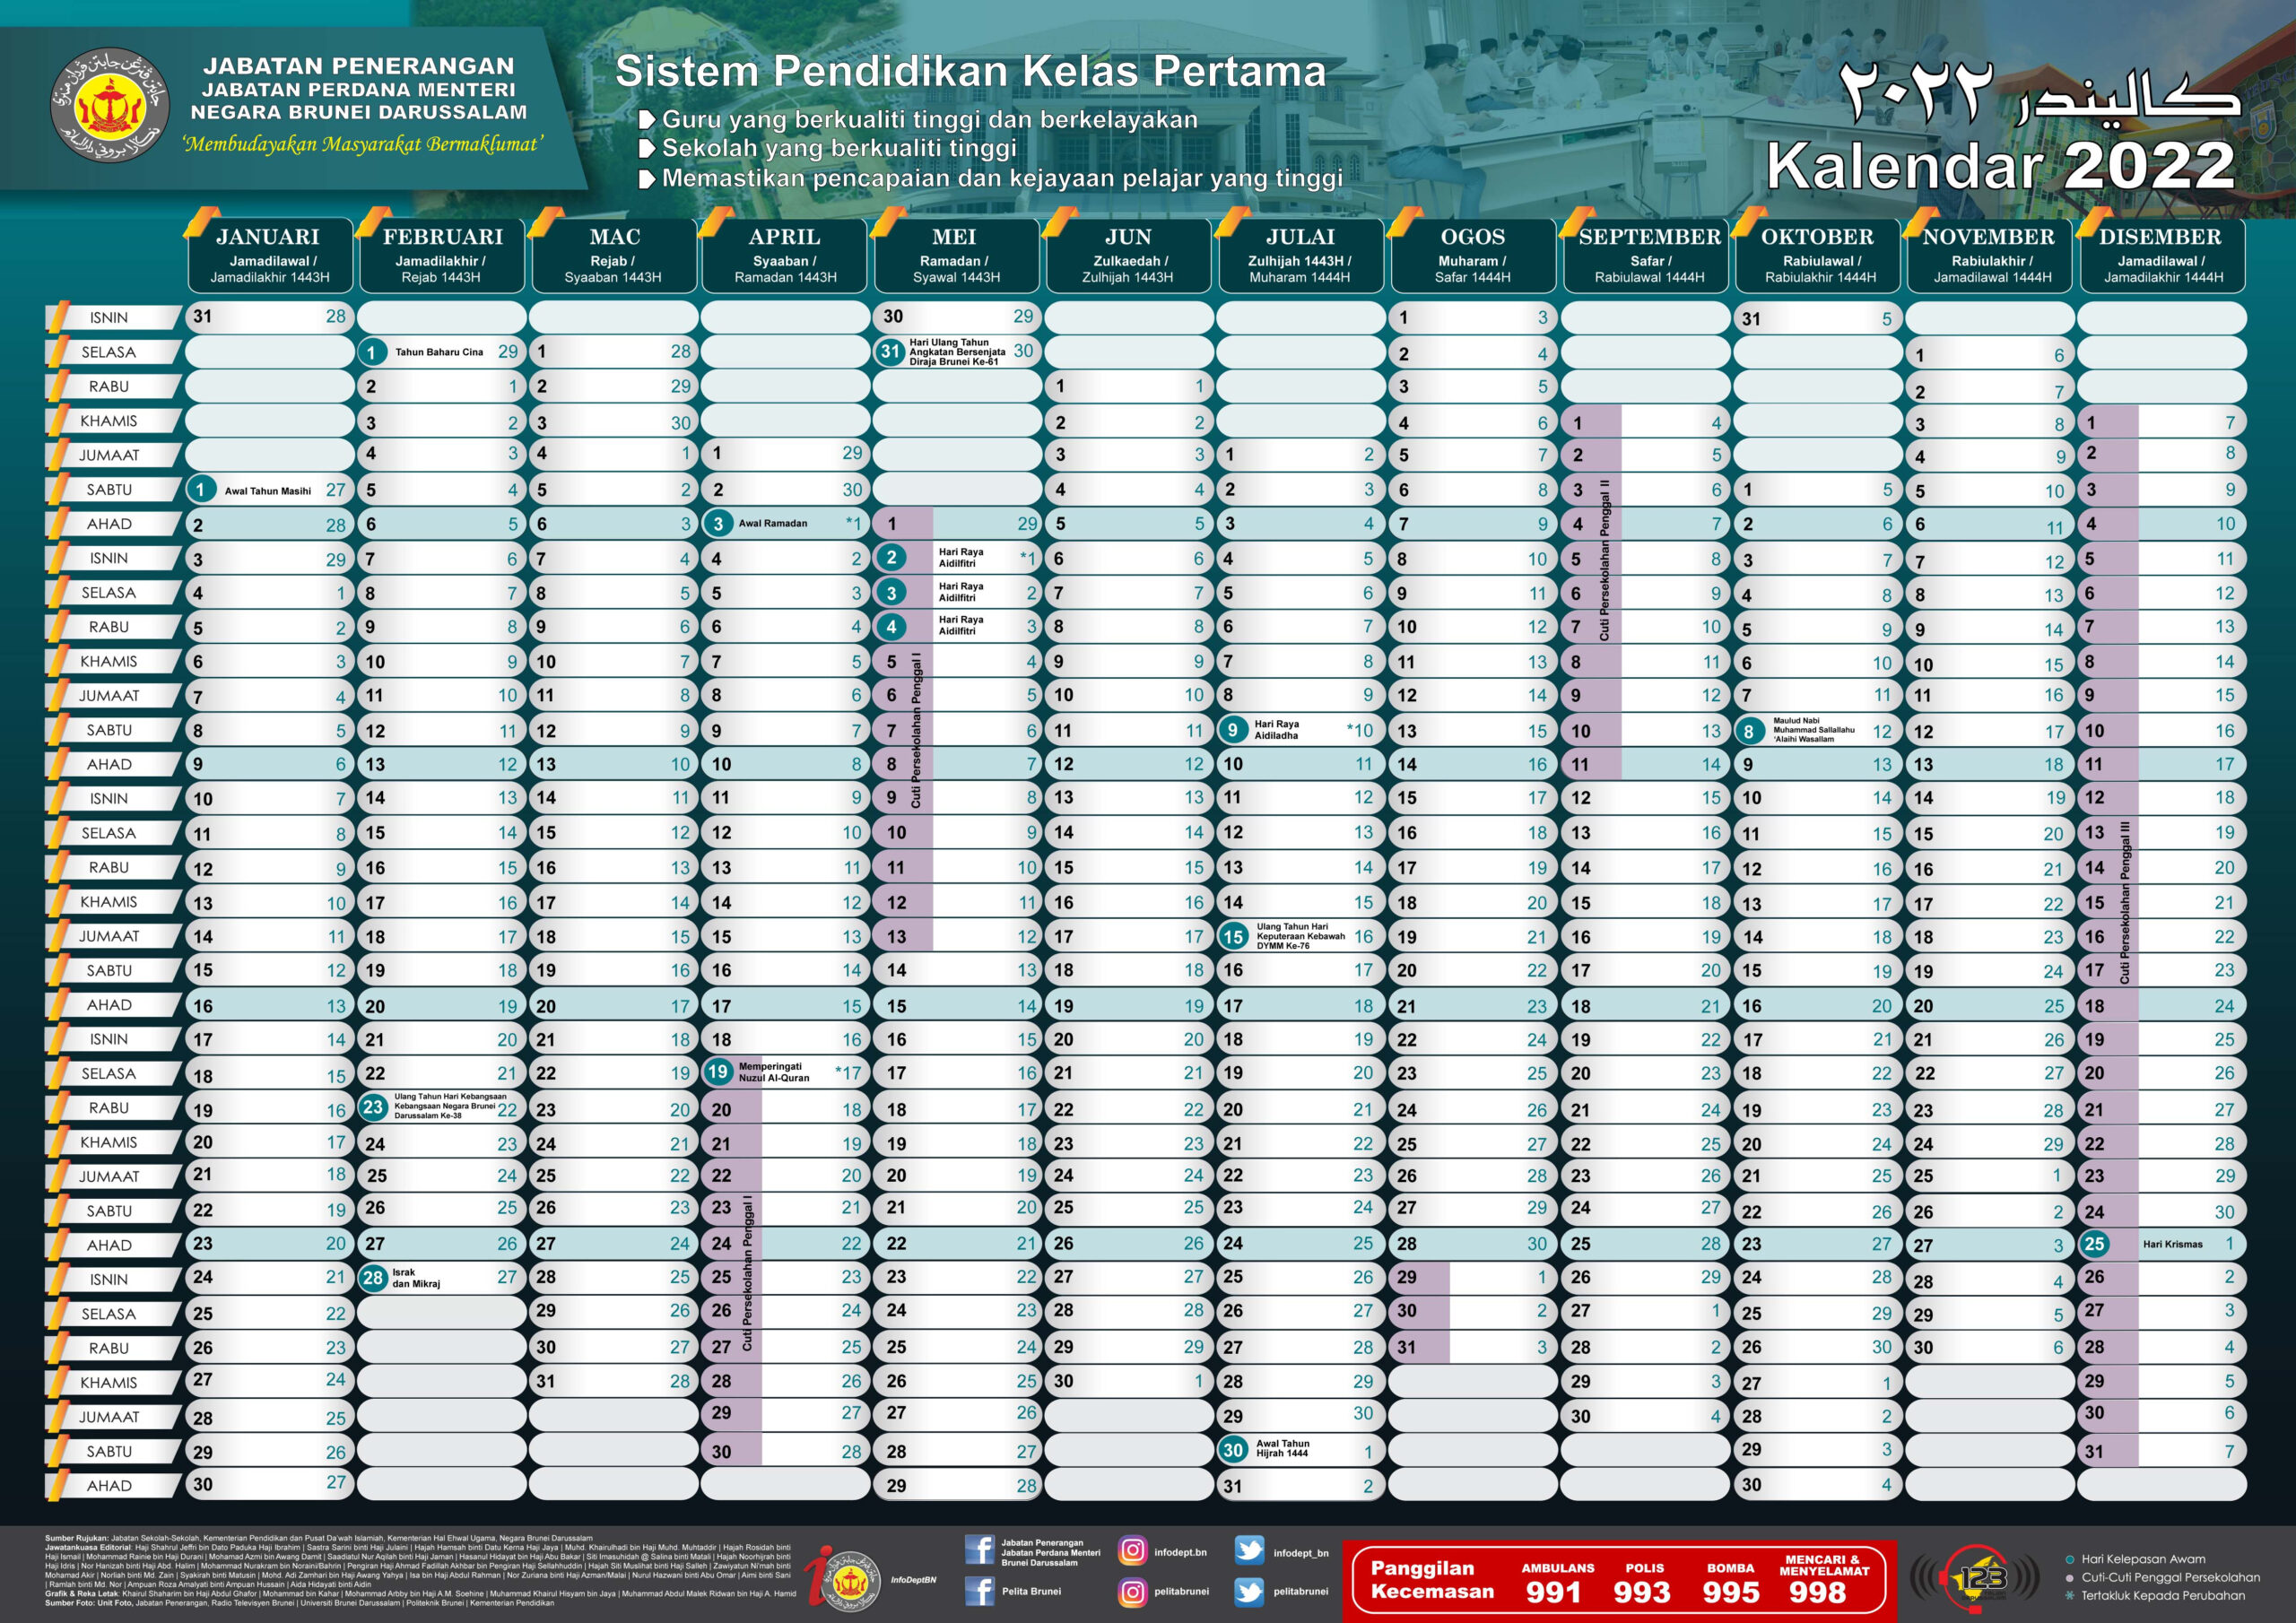Screen dimensions: 2296x1623
Task: Click 'Sekolah yang berkualiti tinggi' bullet
Action: 838,148
